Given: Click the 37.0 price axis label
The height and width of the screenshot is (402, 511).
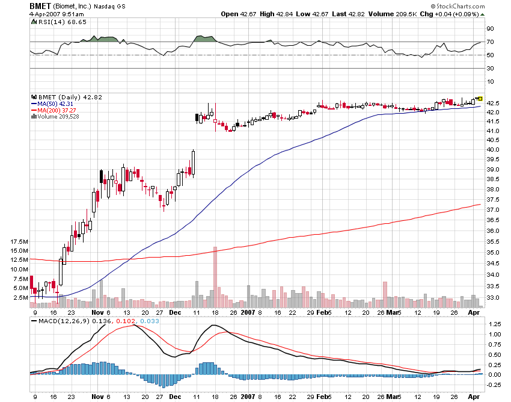Looking at the screenshot, I should click(493, 210).
